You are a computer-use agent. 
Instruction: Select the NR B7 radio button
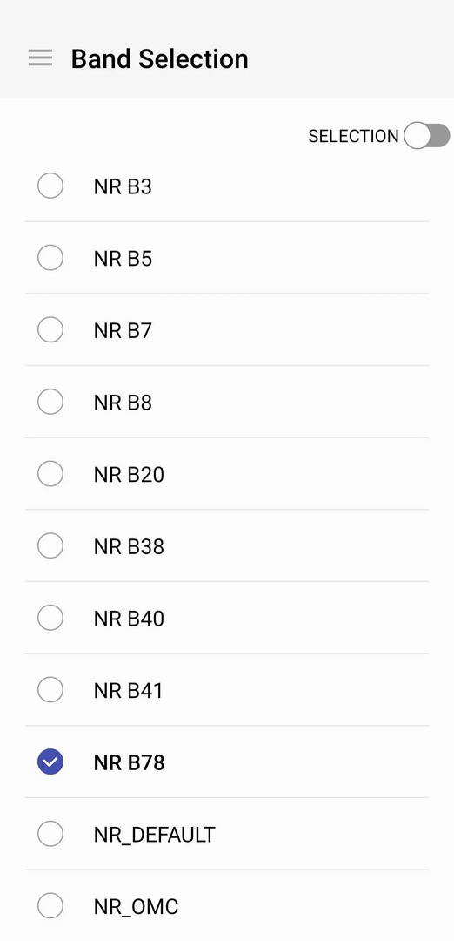50,329
